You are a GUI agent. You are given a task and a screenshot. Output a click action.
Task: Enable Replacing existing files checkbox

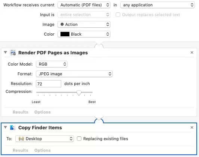[79, 139]
